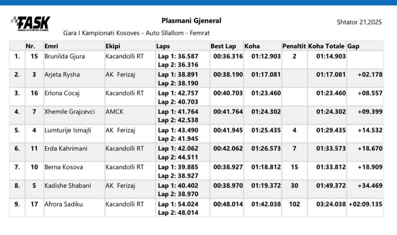Viewport: 397px width, 235px height.
Task: Select the AMCK team cell
Action: pos(114,112)
